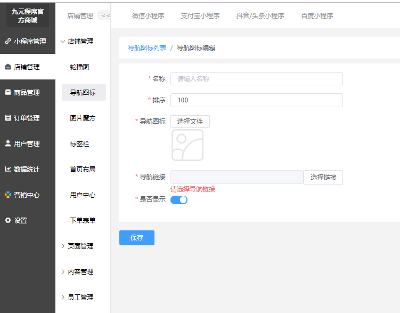
Task: Click the colorful 营销中心 icon
Action: (x=8, y=195)
